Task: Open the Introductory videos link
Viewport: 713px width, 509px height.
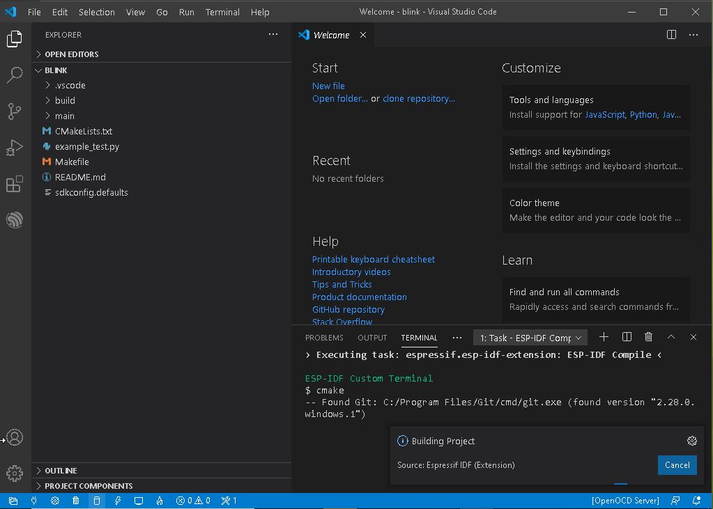Action: pos(351,272)
